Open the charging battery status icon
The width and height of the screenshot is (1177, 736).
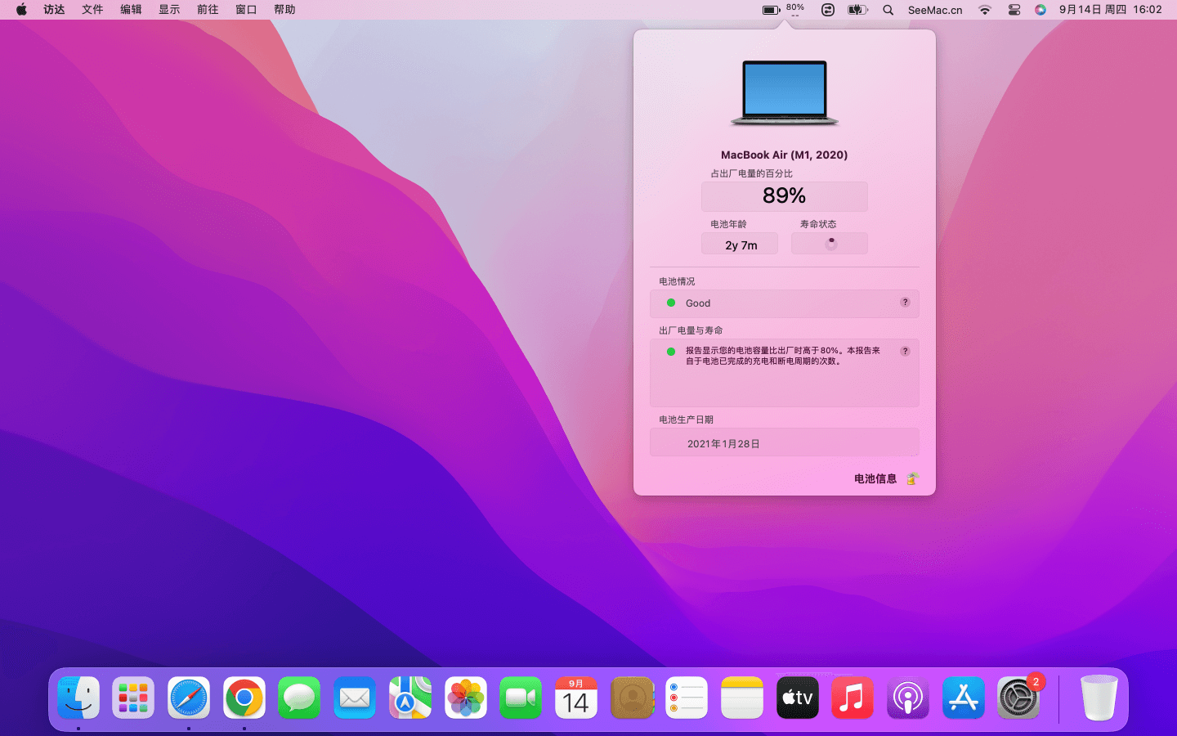[857, 10]
